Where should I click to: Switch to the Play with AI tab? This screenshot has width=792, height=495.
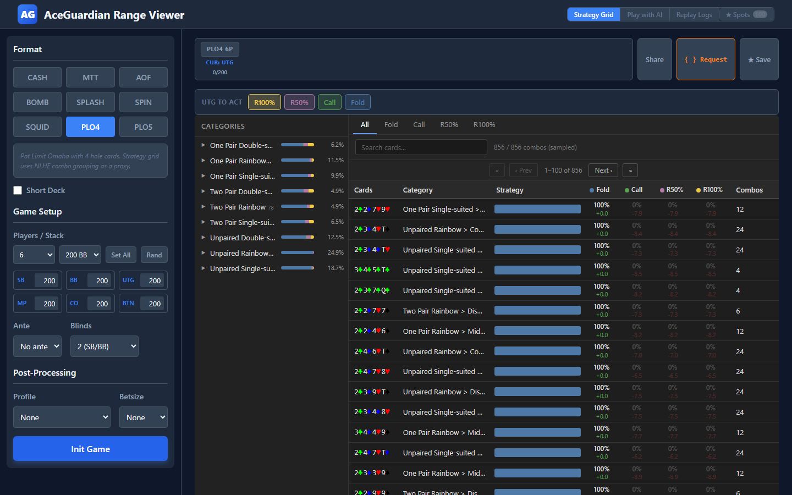(645, 15)
